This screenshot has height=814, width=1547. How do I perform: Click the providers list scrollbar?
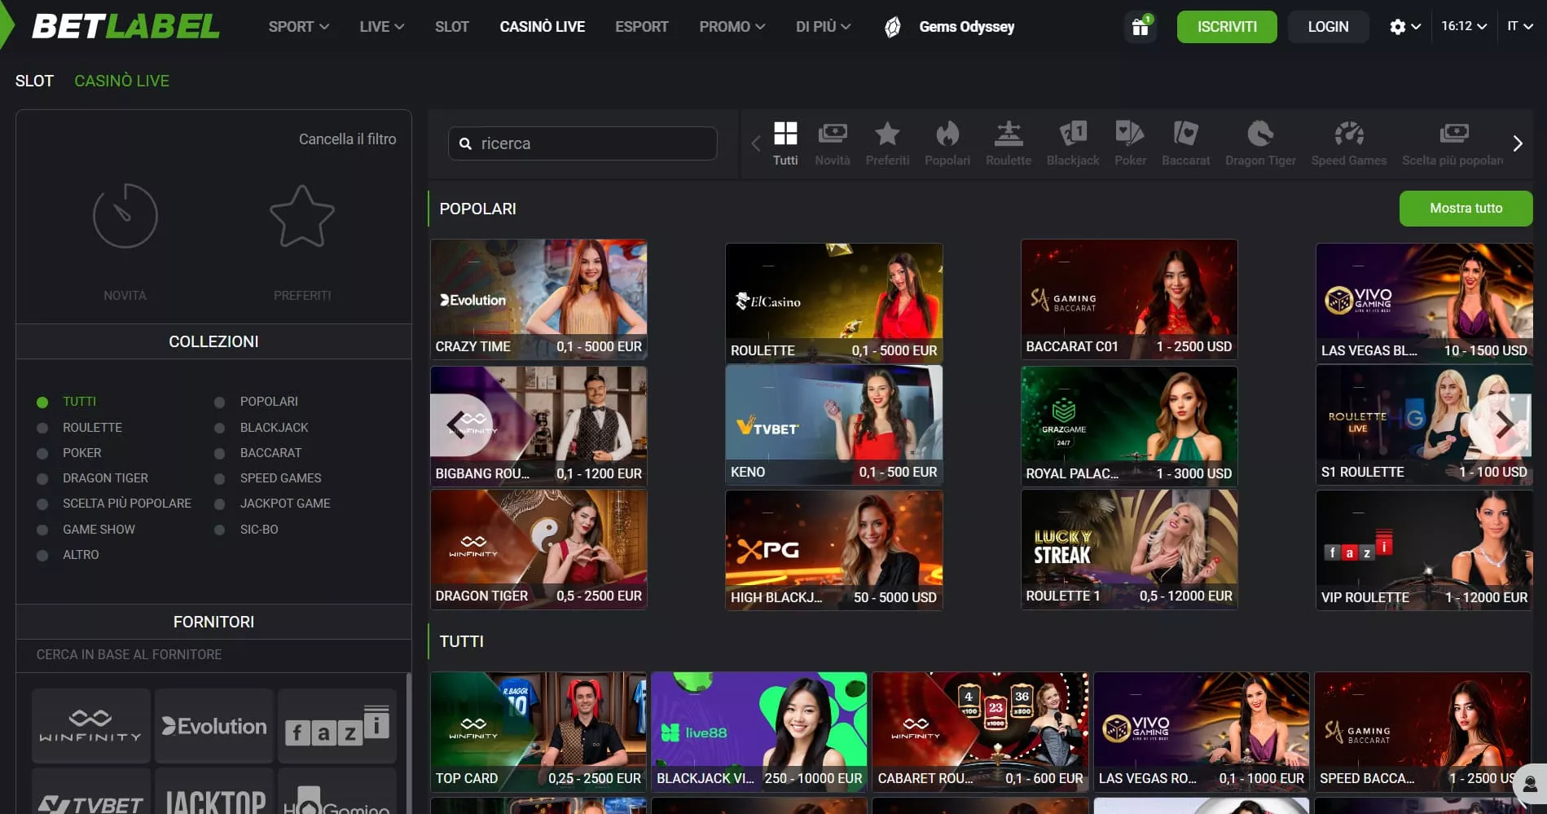pyautogui.click(x=408, y=743)
